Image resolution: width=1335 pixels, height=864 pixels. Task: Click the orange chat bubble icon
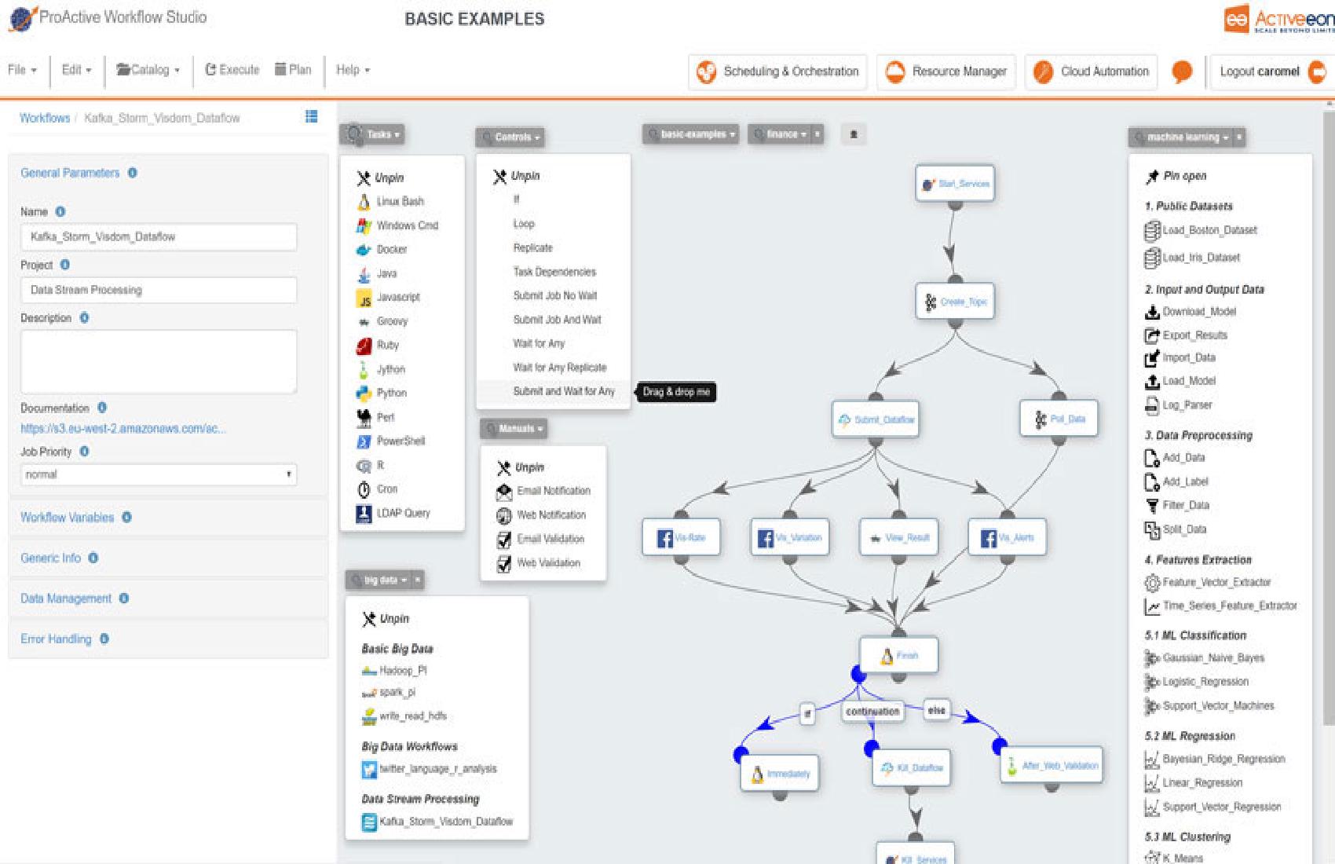tap(1182, 71)
